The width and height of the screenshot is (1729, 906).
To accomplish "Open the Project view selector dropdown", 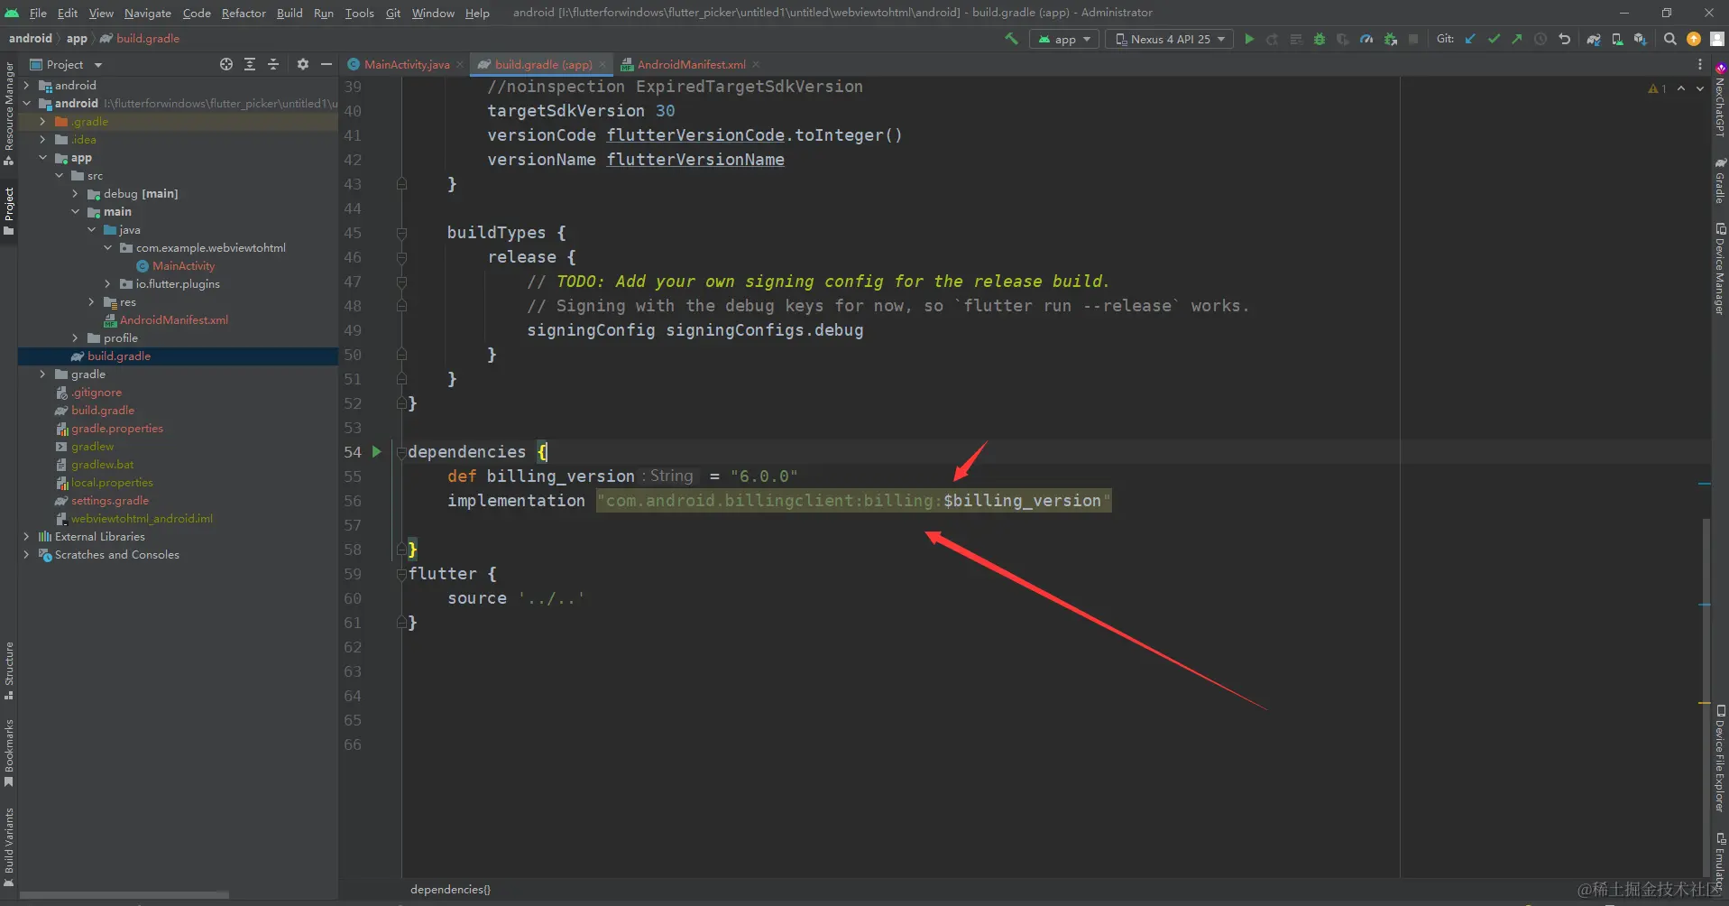I will tap(66, 64).
